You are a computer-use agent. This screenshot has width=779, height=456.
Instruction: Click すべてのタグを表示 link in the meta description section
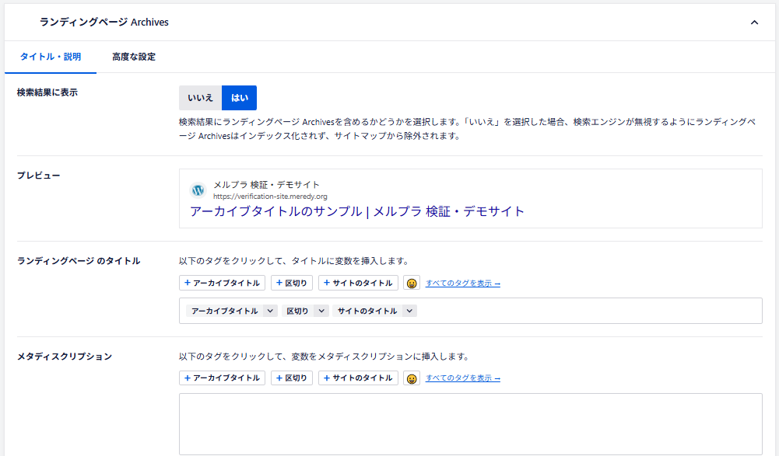click(x=462, y=378)
